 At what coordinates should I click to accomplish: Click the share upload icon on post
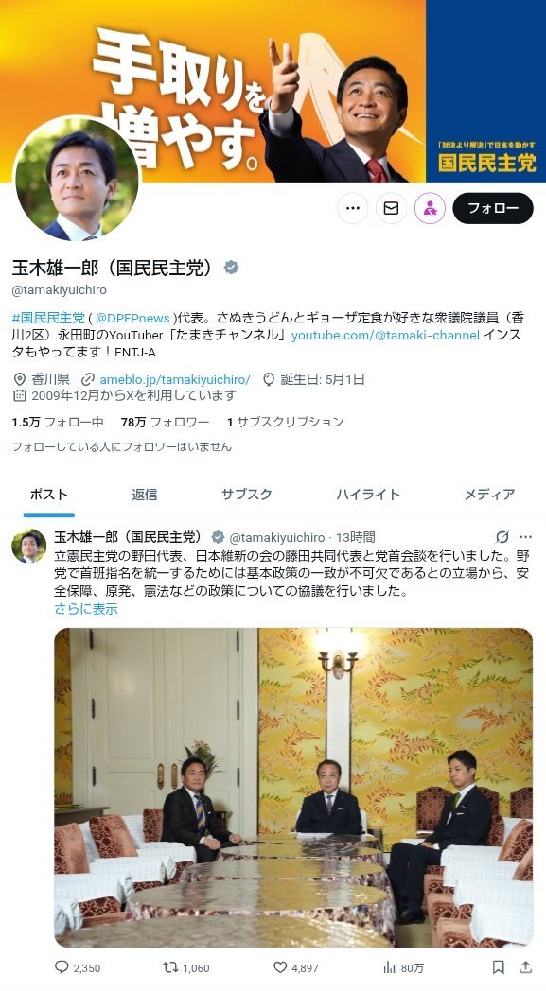[525, 967]
